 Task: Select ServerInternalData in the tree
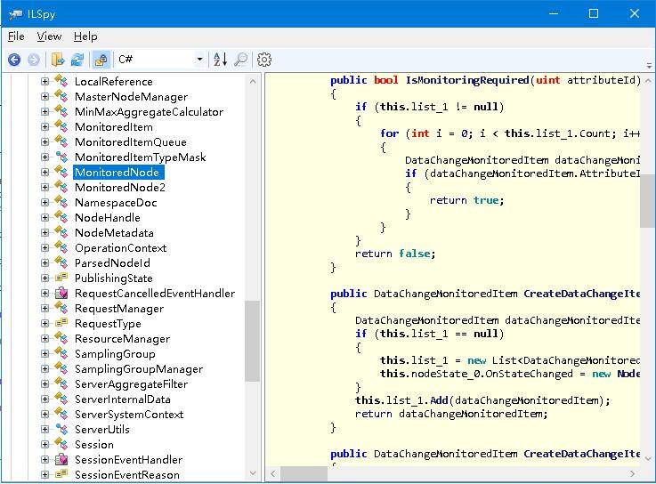point(123,399)
